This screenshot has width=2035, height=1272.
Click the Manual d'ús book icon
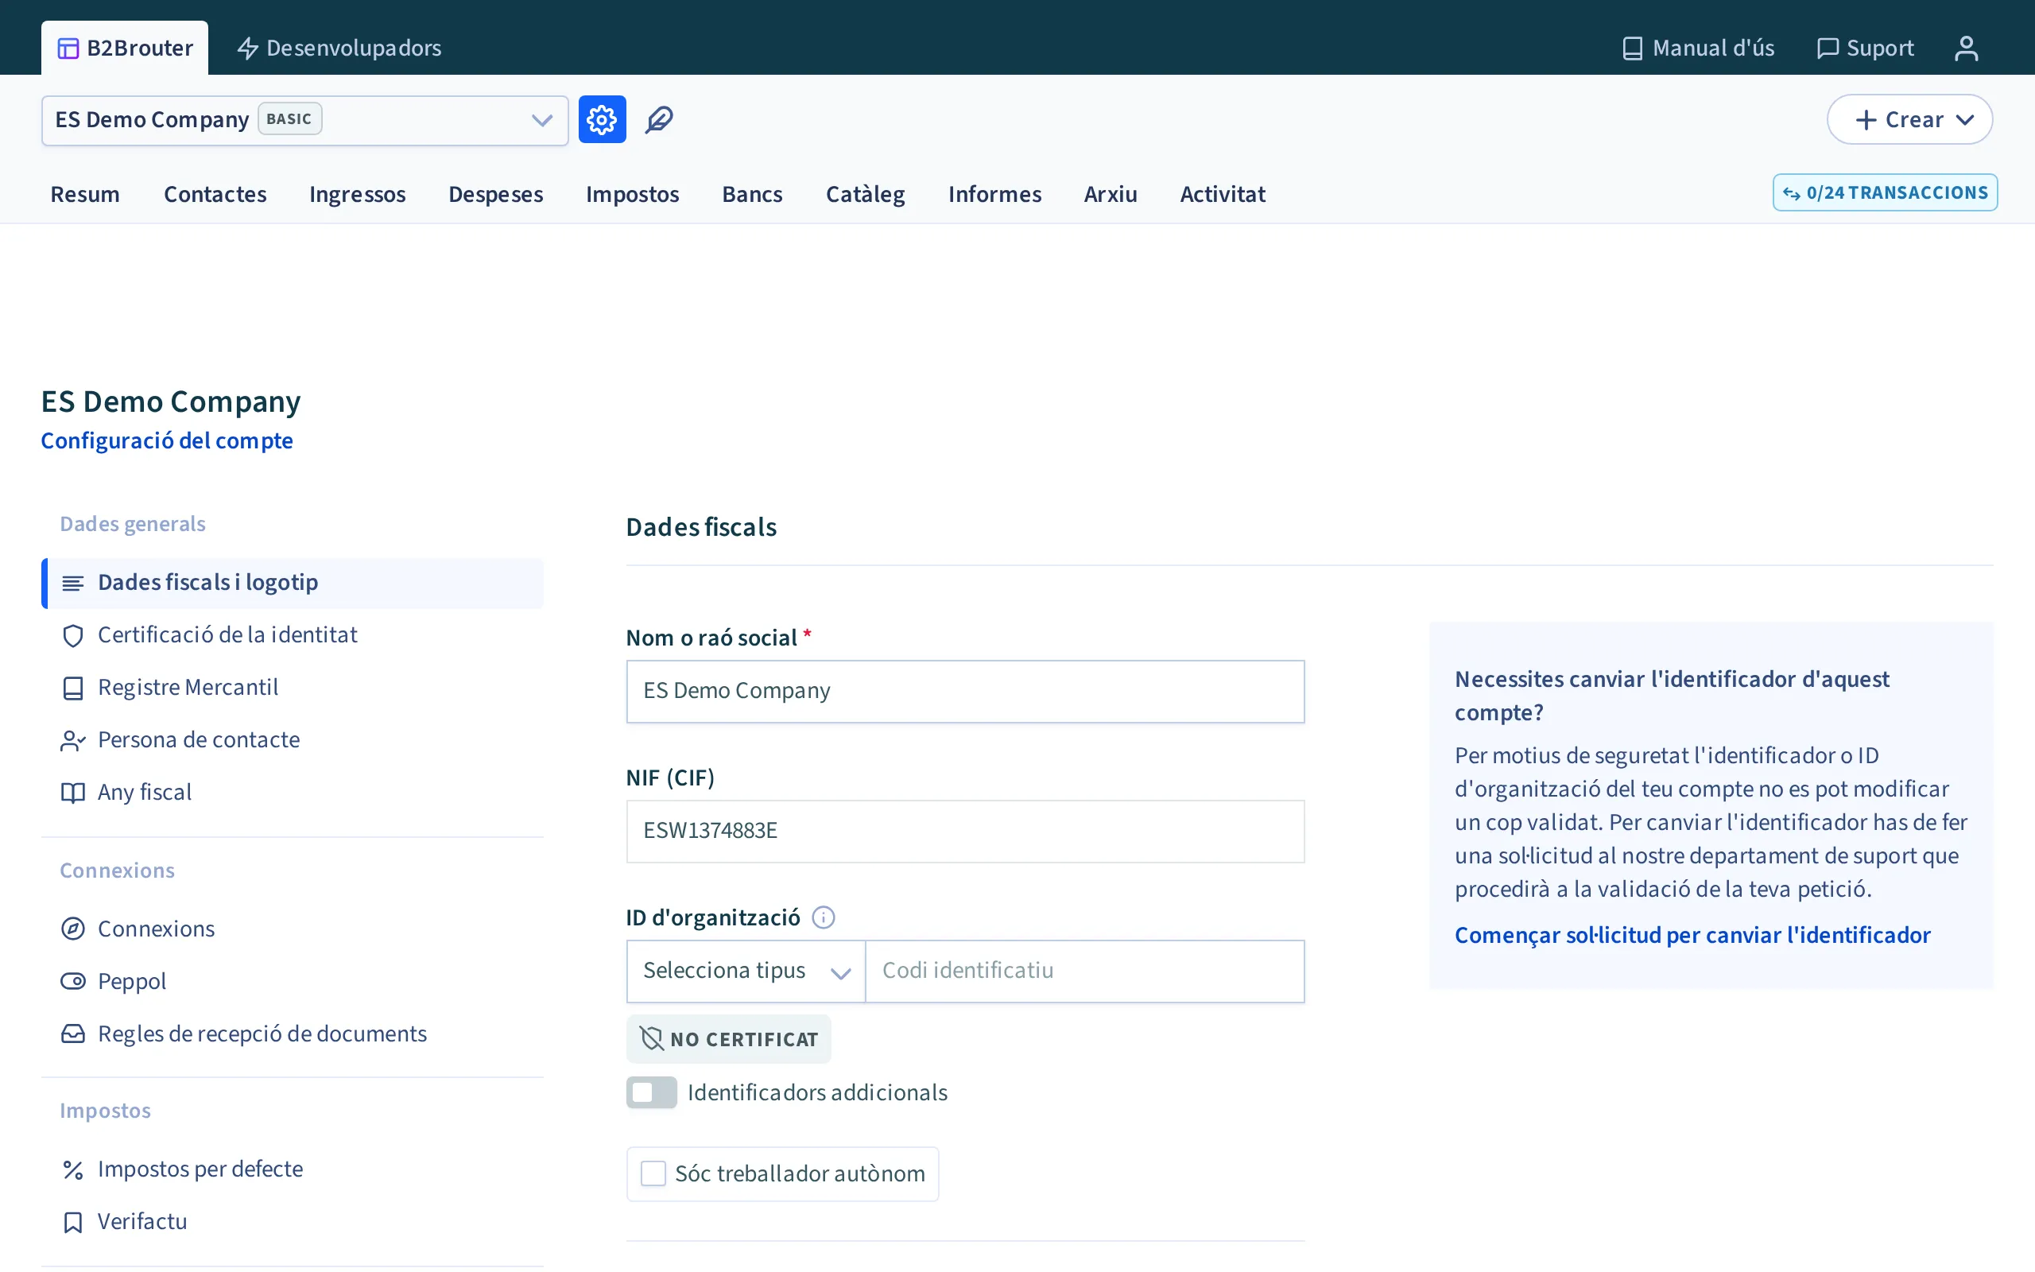(1632, 48)
